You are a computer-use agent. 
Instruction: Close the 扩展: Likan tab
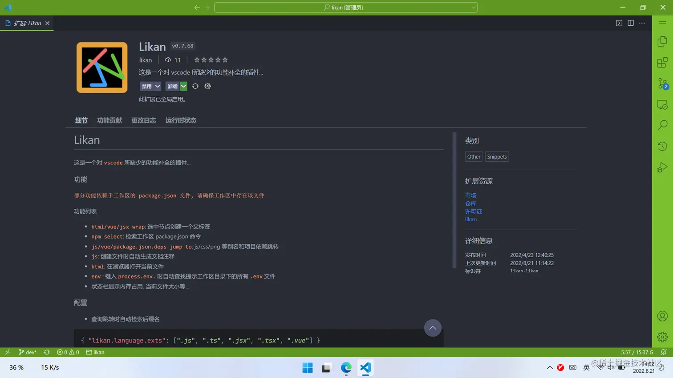[x=47, y=23]
